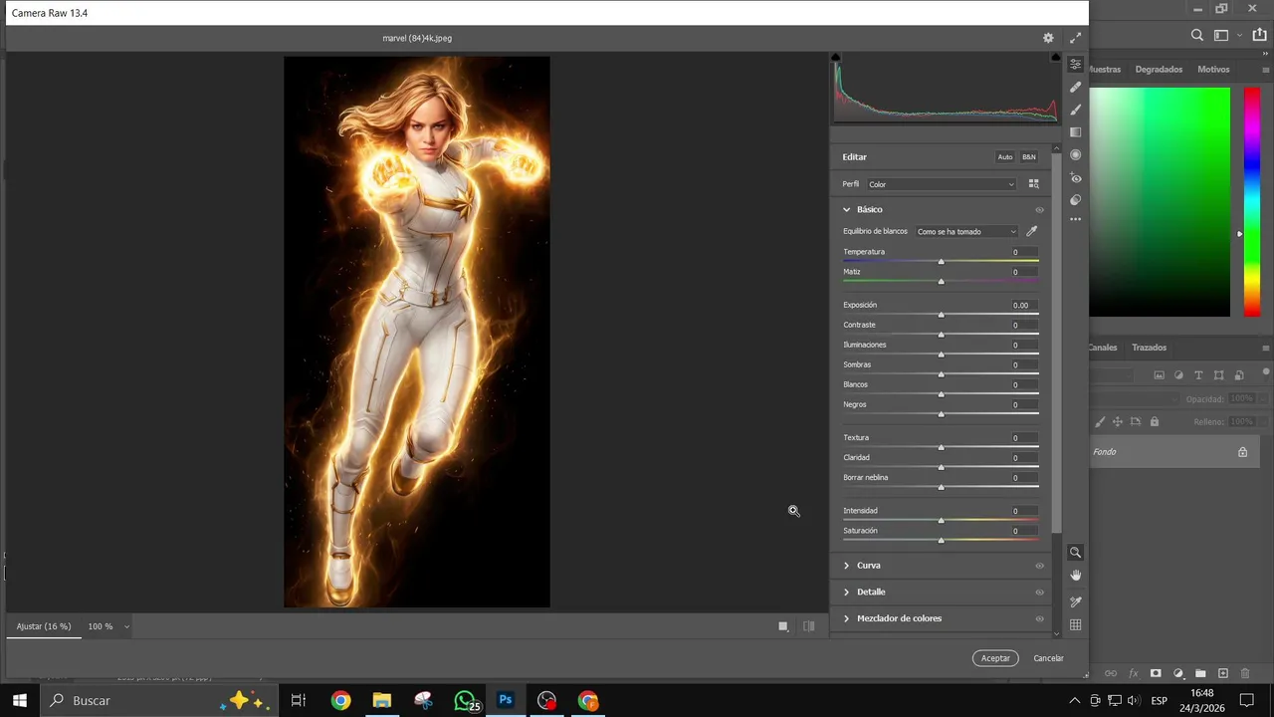
Task: Collapse the Básico section
Action: (847, 210)
